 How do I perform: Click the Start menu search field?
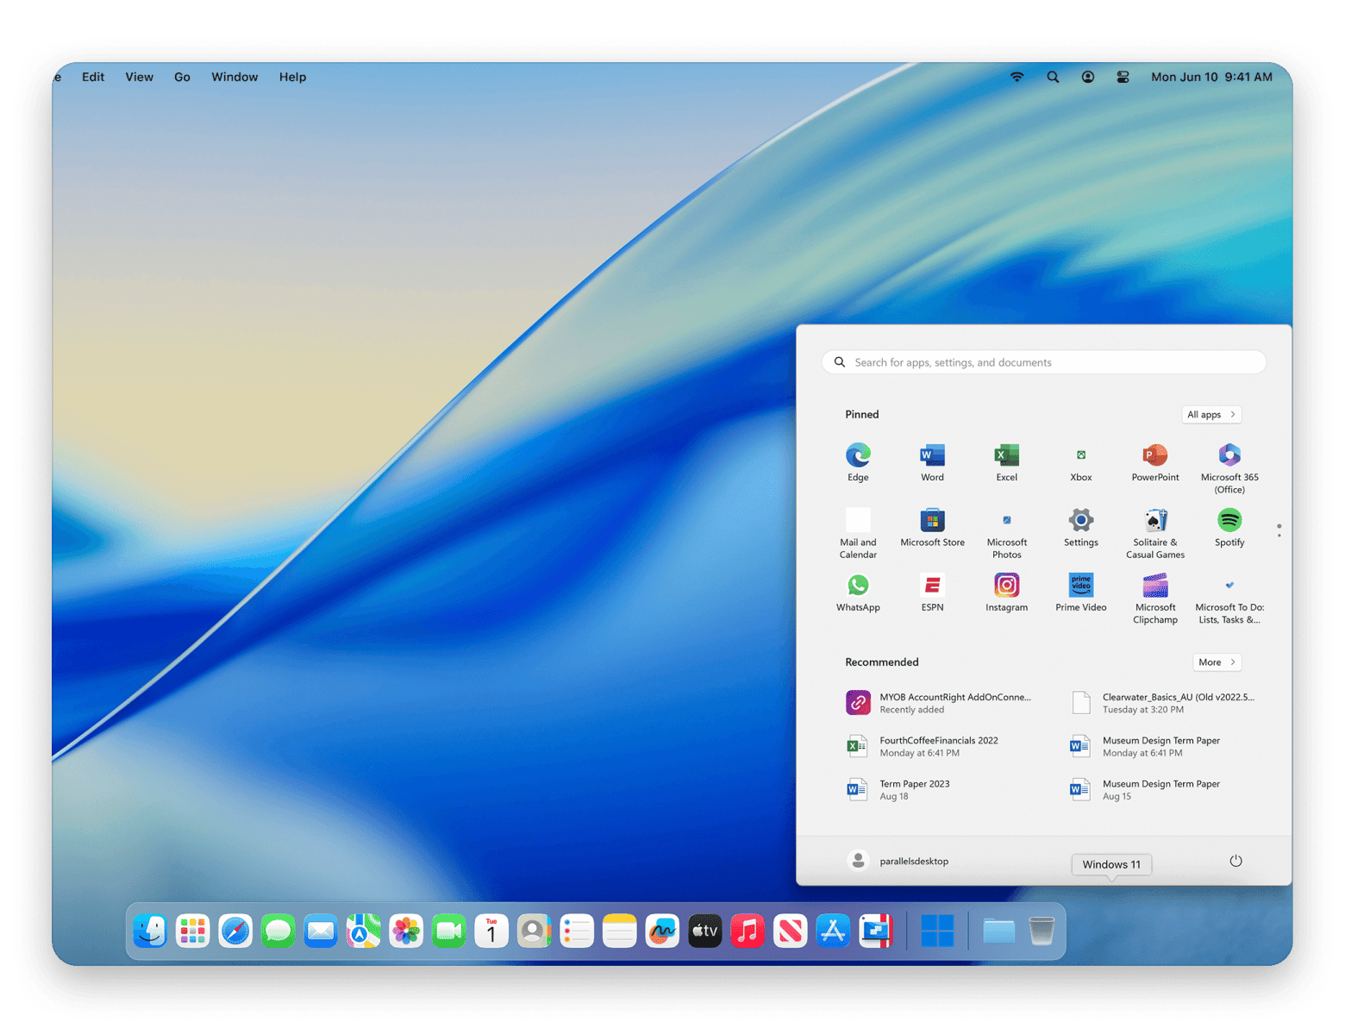[x=1043, y=362]
